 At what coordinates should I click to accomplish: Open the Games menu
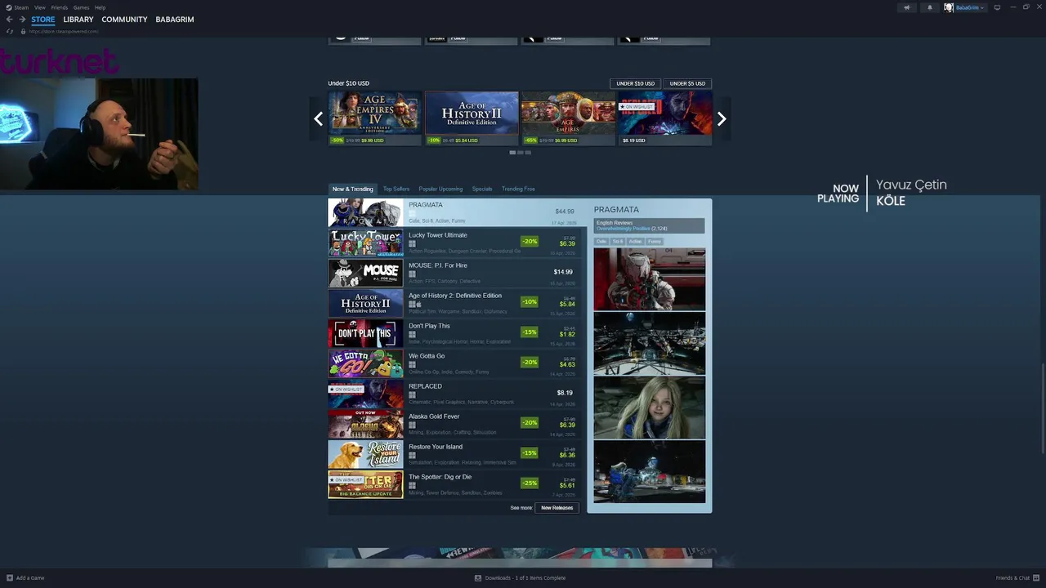point(81,7)
